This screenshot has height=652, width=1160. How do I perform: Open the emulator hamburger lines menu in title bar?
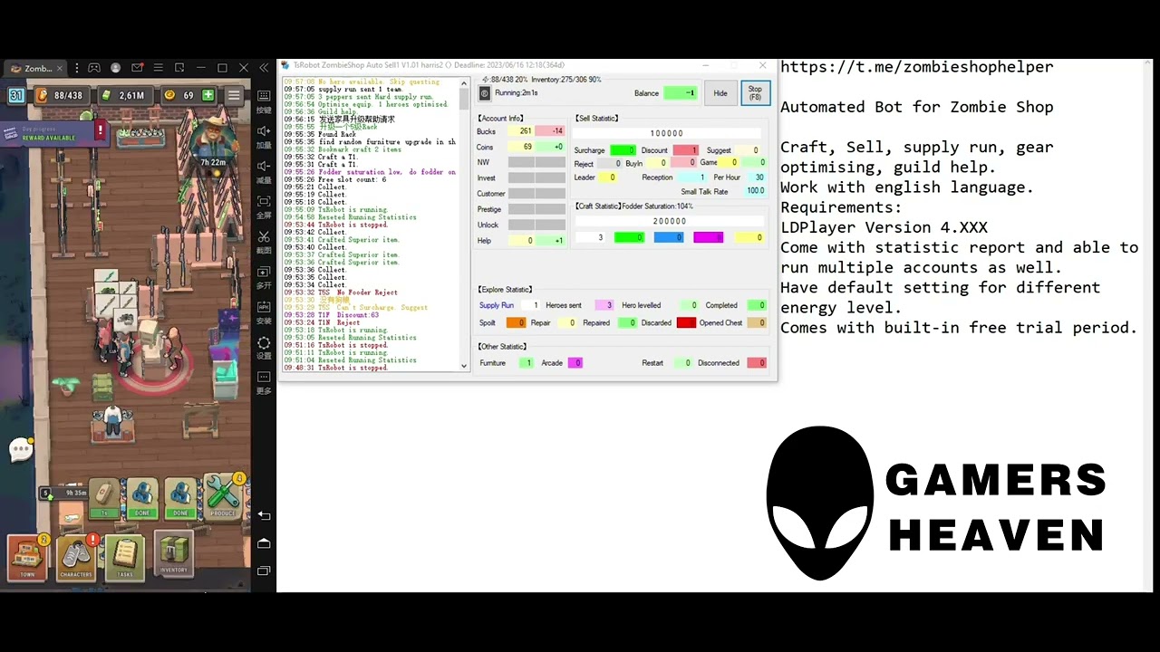click(x=159, y=68)
